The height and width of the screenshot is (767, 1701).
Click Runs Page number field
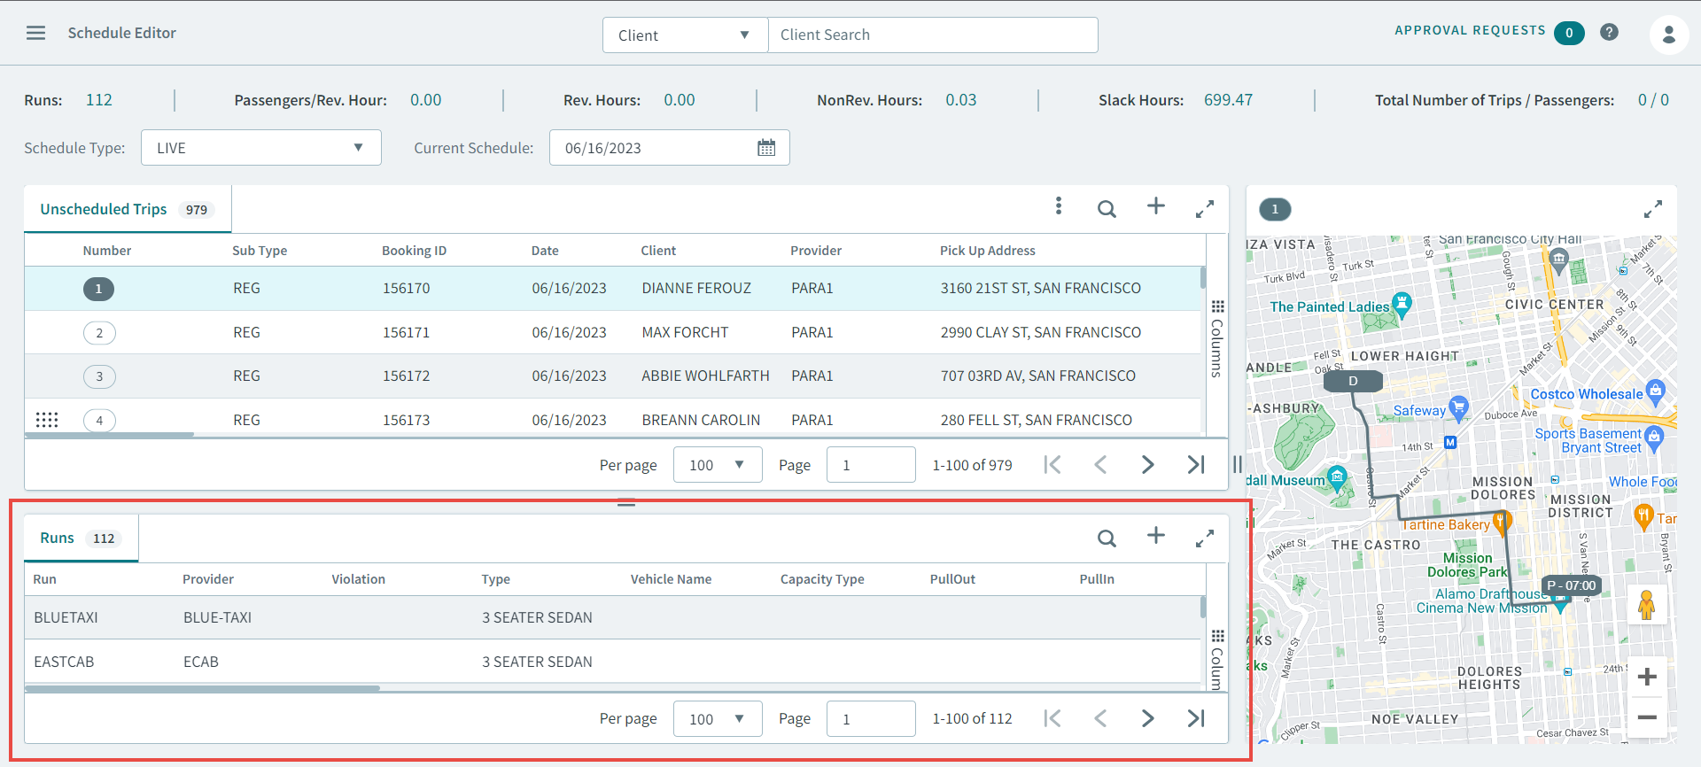tap(871, 718)
